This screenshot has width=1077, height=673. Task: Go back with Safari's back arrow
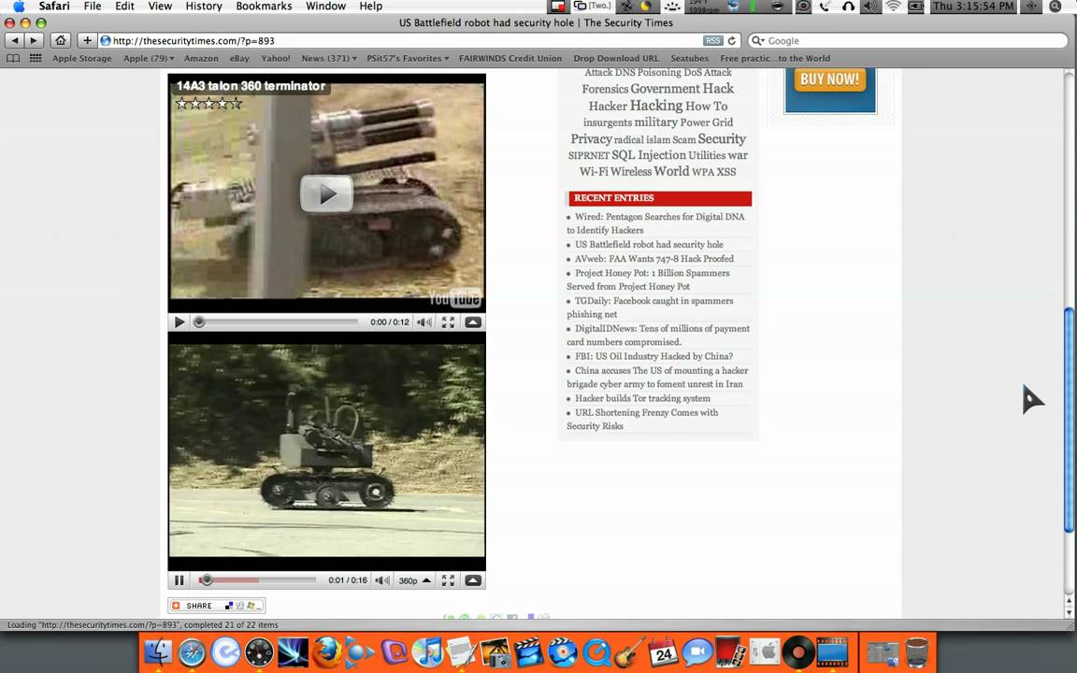point(15,40)
